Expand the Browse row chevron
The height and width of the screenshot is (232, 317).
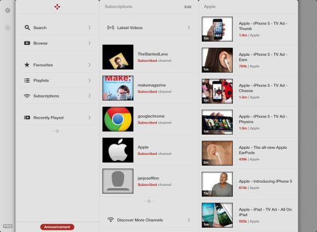(x=89, y=43)
